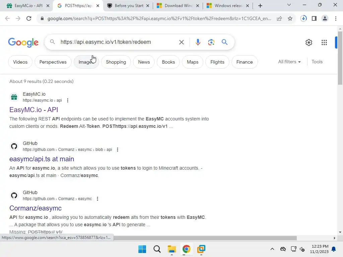This screenshot has height=257, width=343.
Task: Submit search with magnifier icon
Action: pos(225,42)
